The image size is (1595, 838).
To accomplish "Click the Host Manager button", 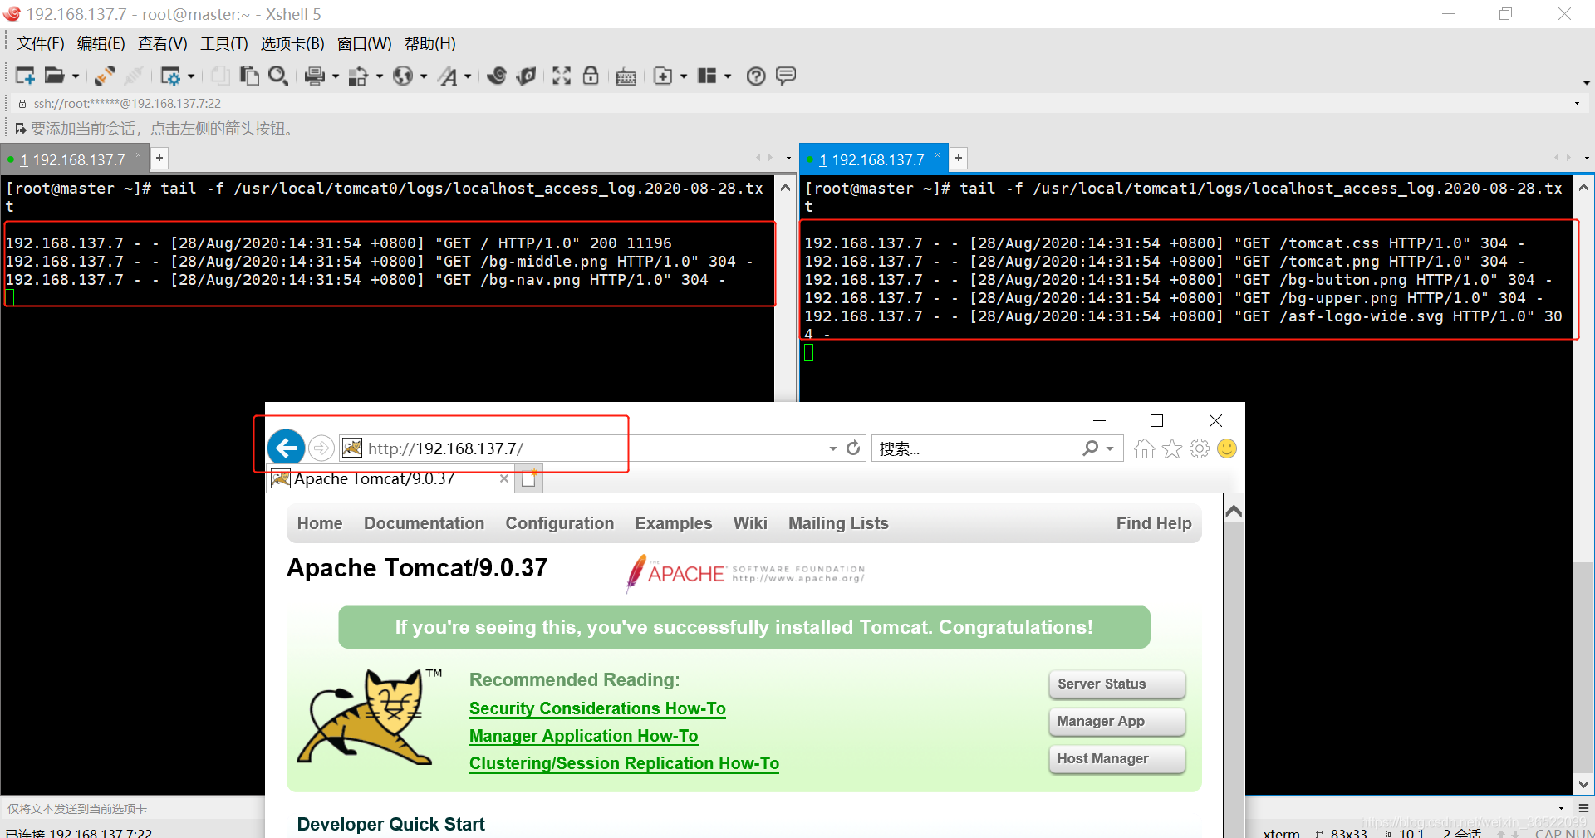I will coord(1116,758).
